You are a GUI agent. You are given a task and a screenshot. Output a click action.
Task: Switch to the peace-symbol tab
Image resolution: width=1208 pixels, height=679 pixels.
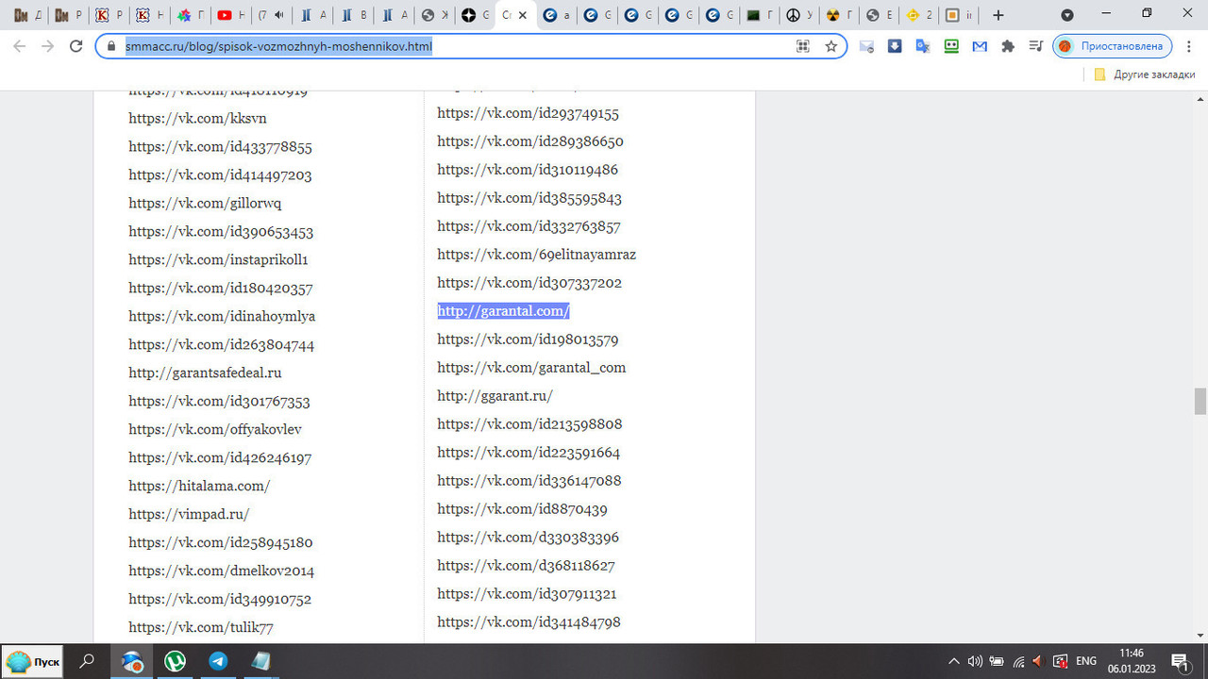coord(800,15)
